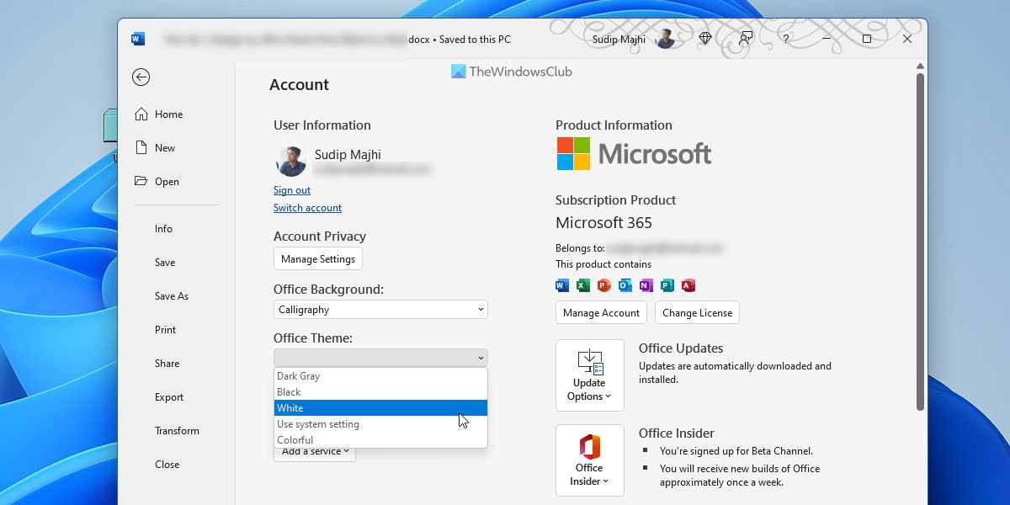The height and width of the screenshot is (505, 1010).
Task: Choose Save As in the sidebar
Action: click(x=172, y=296)
